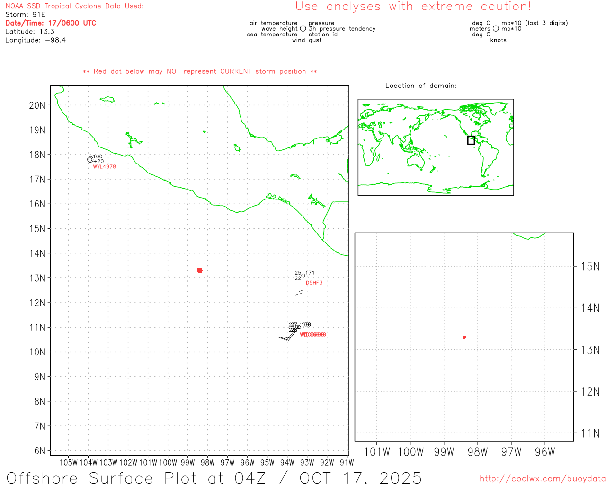Click the red storm position dot on main map

pos(199,270)
